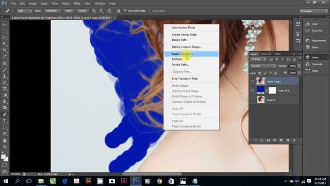Open the Filter menu
This screenshot has height=186, width=330.
pos(77,4)
